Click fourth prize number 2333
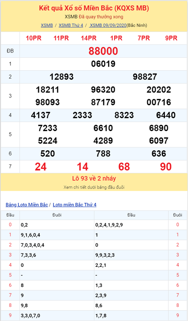Image resolution: width=188 pixels, height=321 pixels. coord(82,115)
